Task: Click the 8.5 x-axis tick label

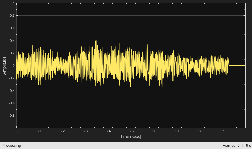Action: coord(131,131)
